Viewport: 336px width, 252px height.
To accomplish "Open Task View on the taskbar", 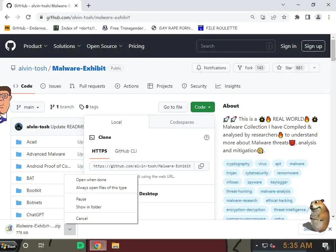I will (x=41, y=245).
